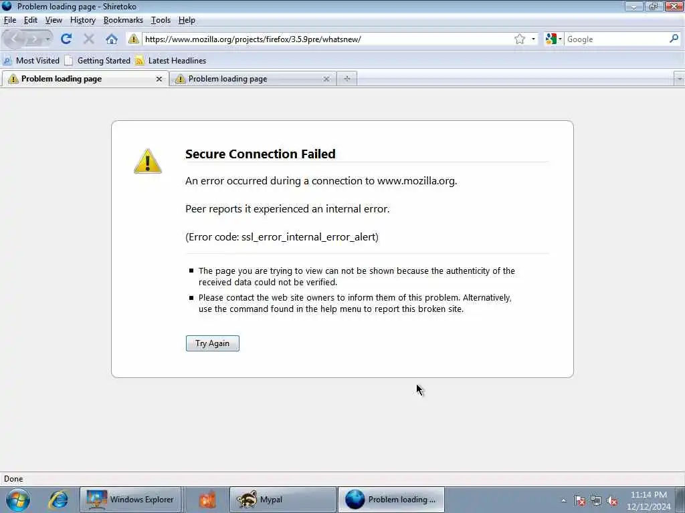Go to the Home page icon
Viewport: 685px width, 513px height.
pos(112,39)
